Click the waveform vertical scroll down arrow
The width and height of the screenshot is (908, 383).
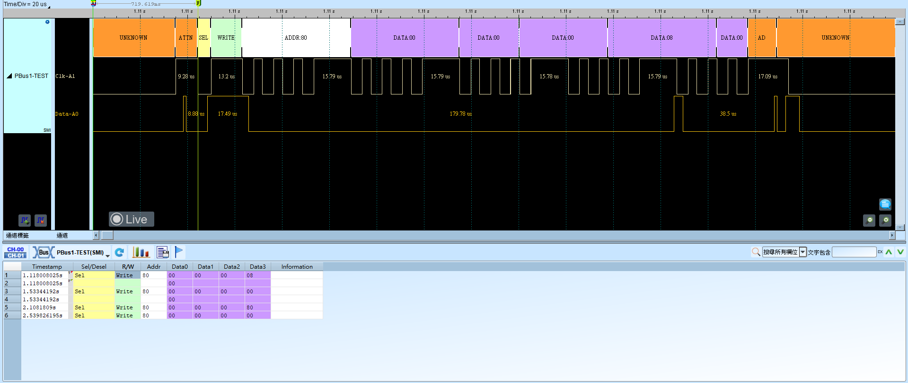coord(900,227)
